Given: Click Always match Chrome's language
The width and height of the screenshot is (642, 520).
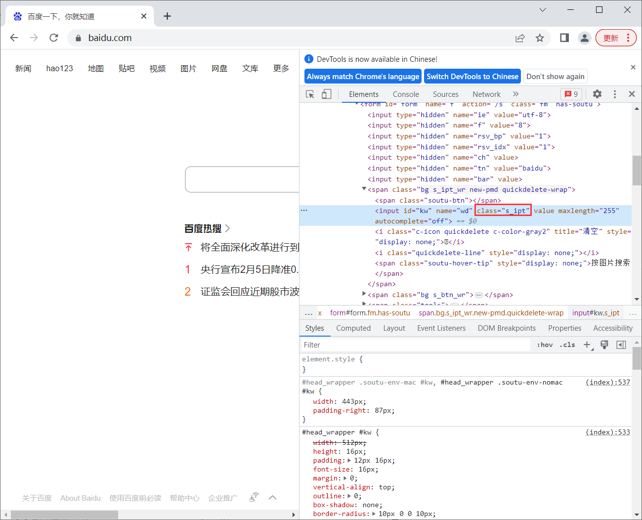Looking at the screenshot, I should [363, 76].
